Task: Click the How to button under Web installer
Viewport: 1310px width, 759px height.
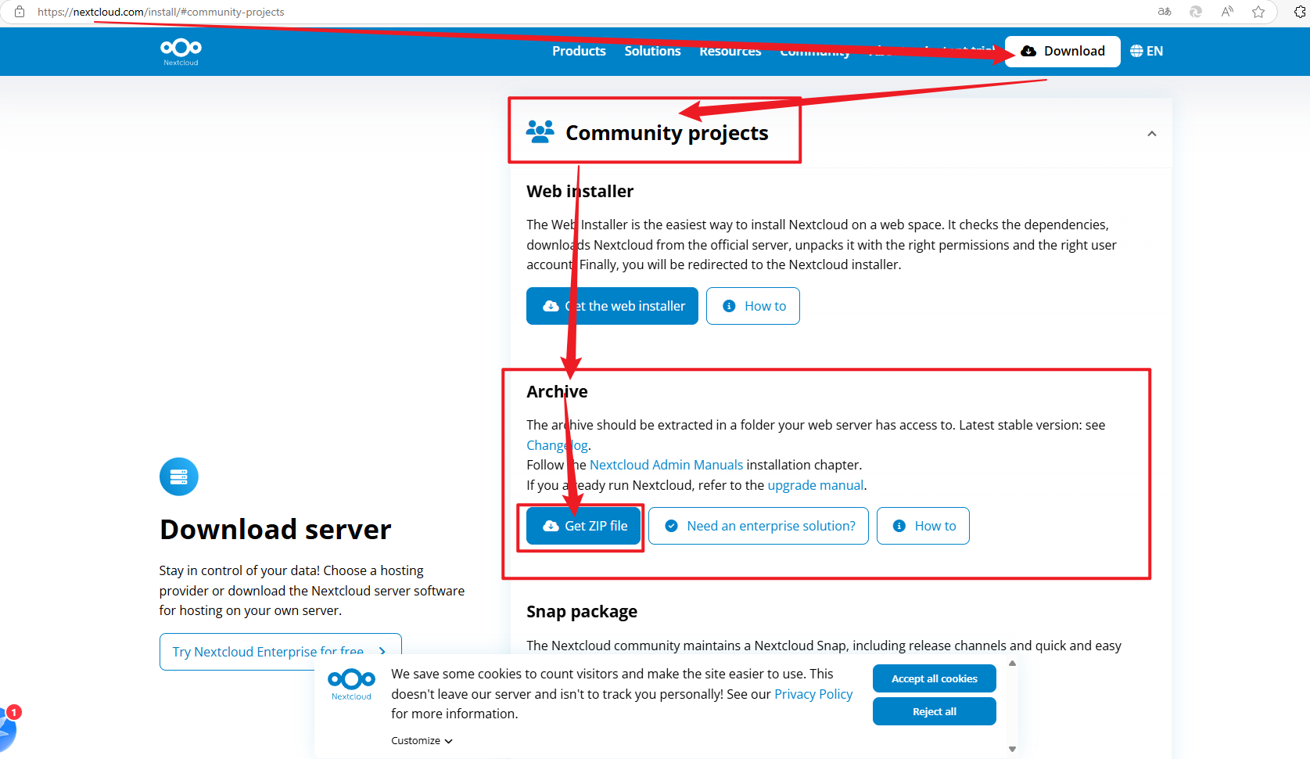Action: pos(752,306)
